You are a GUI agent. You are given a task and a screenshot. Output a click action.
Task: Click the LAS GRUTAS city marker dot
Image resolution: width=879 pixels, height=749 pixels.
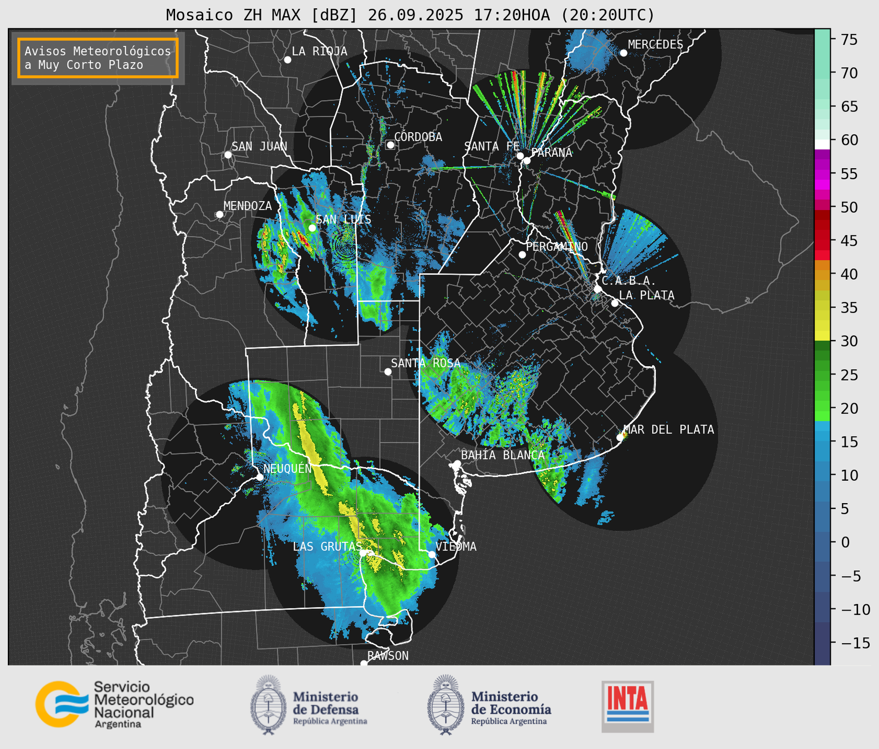(363, 553)
